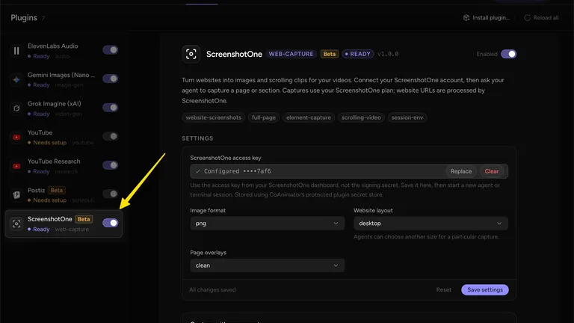Screen dimensions: 574x323
Task: Clear the ScreenshotOne access key
Action: (491, 171)
